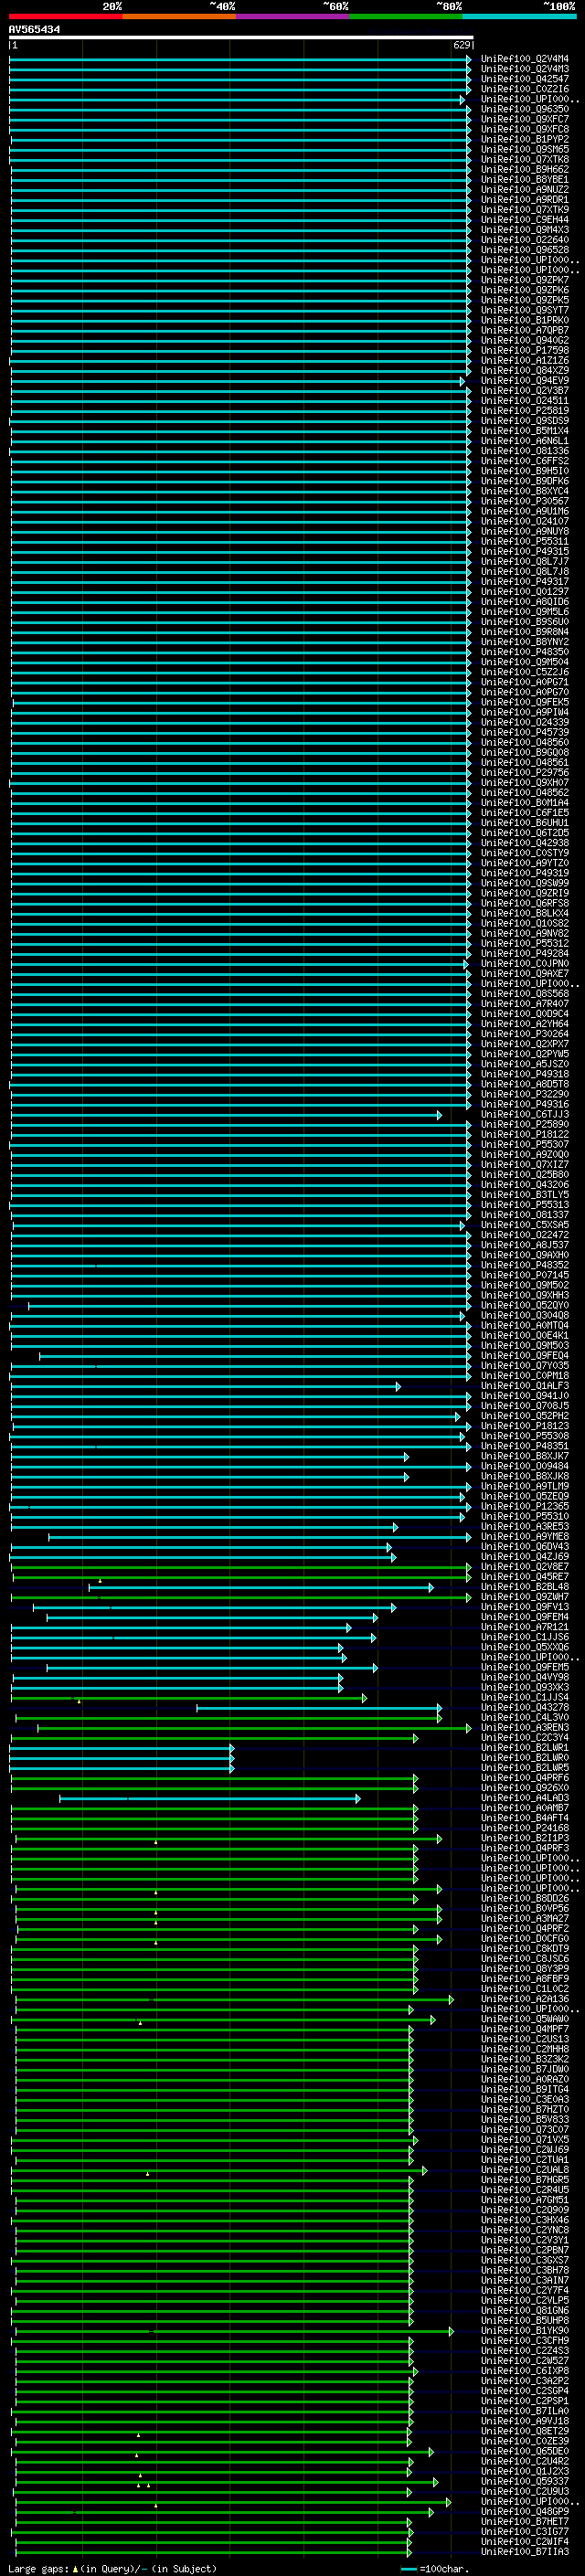Select the UniRef100_P17598 label
The height and width of the screenshot is (2576, 585).
[525, 350]
